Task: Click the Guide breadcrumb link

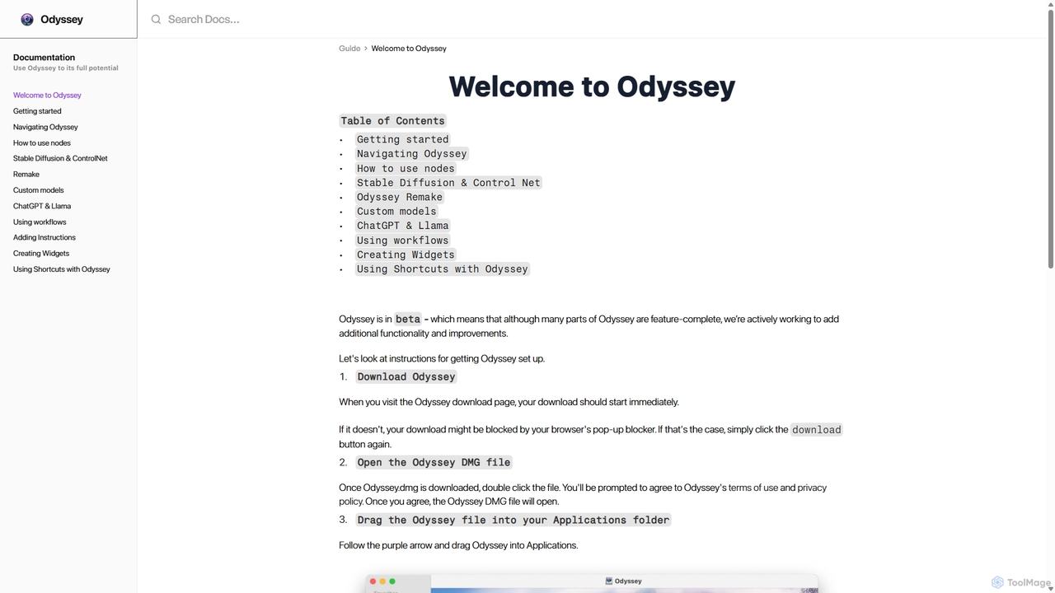Action: pos(349,49)
